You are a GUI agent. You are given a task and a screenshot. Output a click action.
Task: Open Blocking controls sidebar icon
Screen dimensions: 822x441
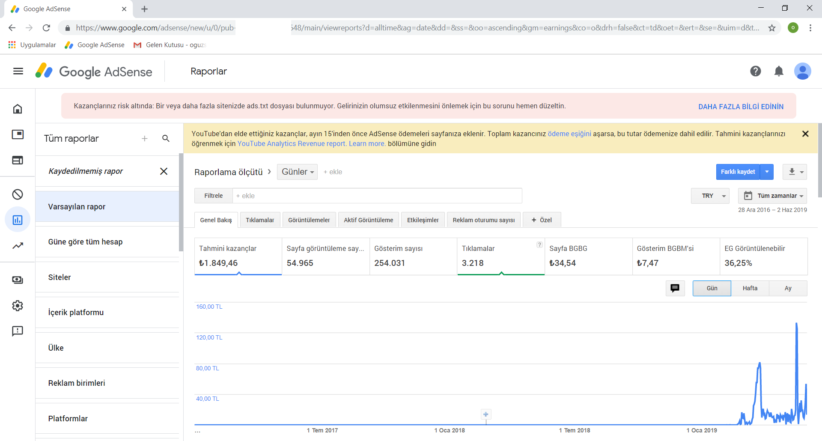click(x=18, y=194)
